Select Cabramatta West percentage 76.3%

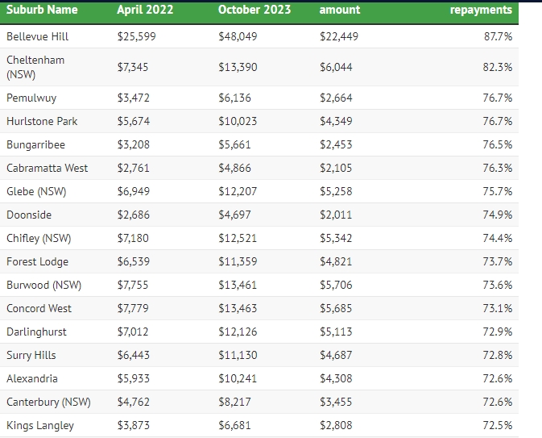(x=498, y=168)
